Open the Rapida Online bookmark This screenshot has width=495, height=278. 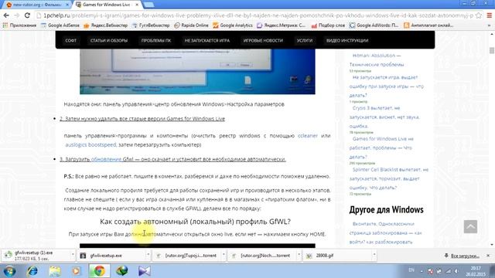(x=191, y=25)
